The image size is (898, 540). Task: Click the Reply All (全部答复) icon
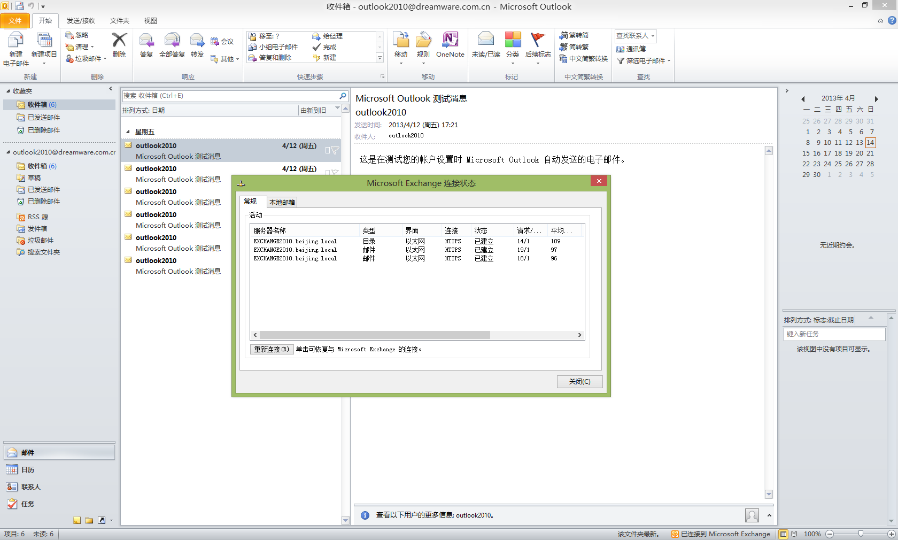(x=172, y=40)
